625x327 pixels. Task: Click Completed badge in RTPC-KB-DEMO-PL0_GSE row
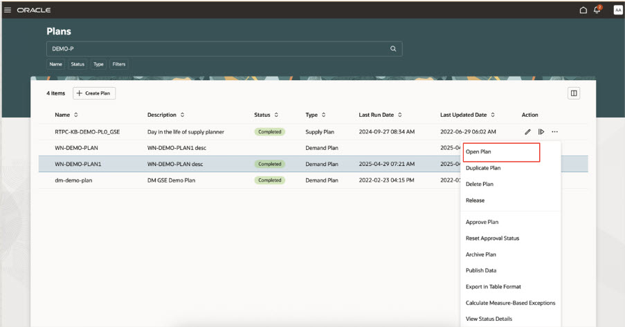click(x=270, y=132)
